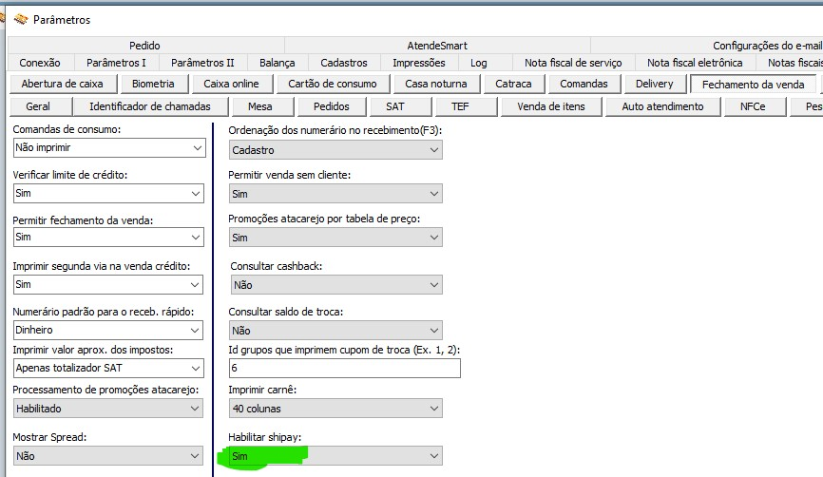Screen dimensions: 823x477
Task: Expand the Habilitar shipay dropdown
Action: pos(335,456)
